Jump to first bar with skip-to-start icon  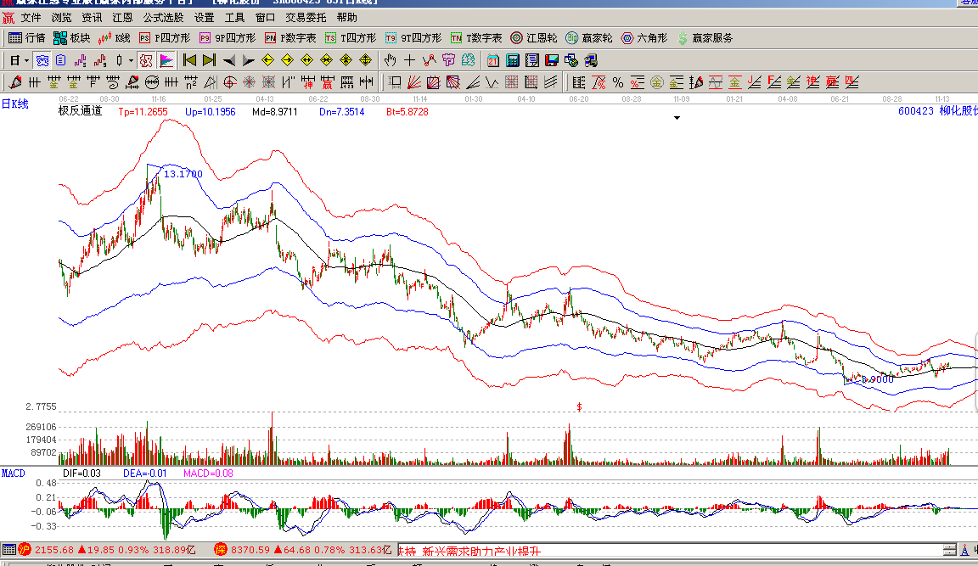(x=189, y=60)
